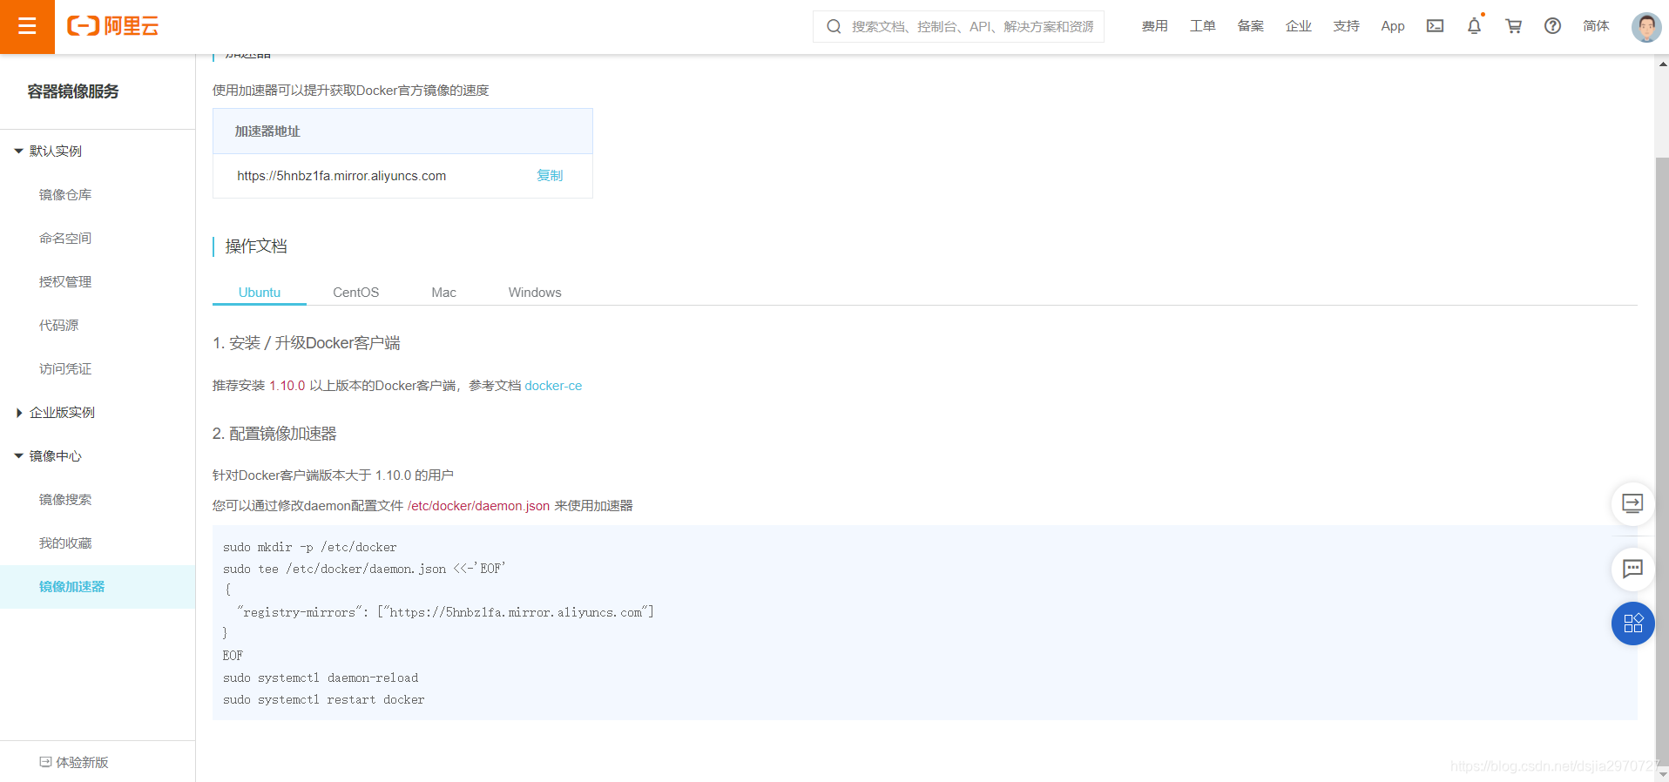The height and width of the screenshot is (782, 1669).
Task: Click 支持 in the top bar
Action: tap(1347, 26)
